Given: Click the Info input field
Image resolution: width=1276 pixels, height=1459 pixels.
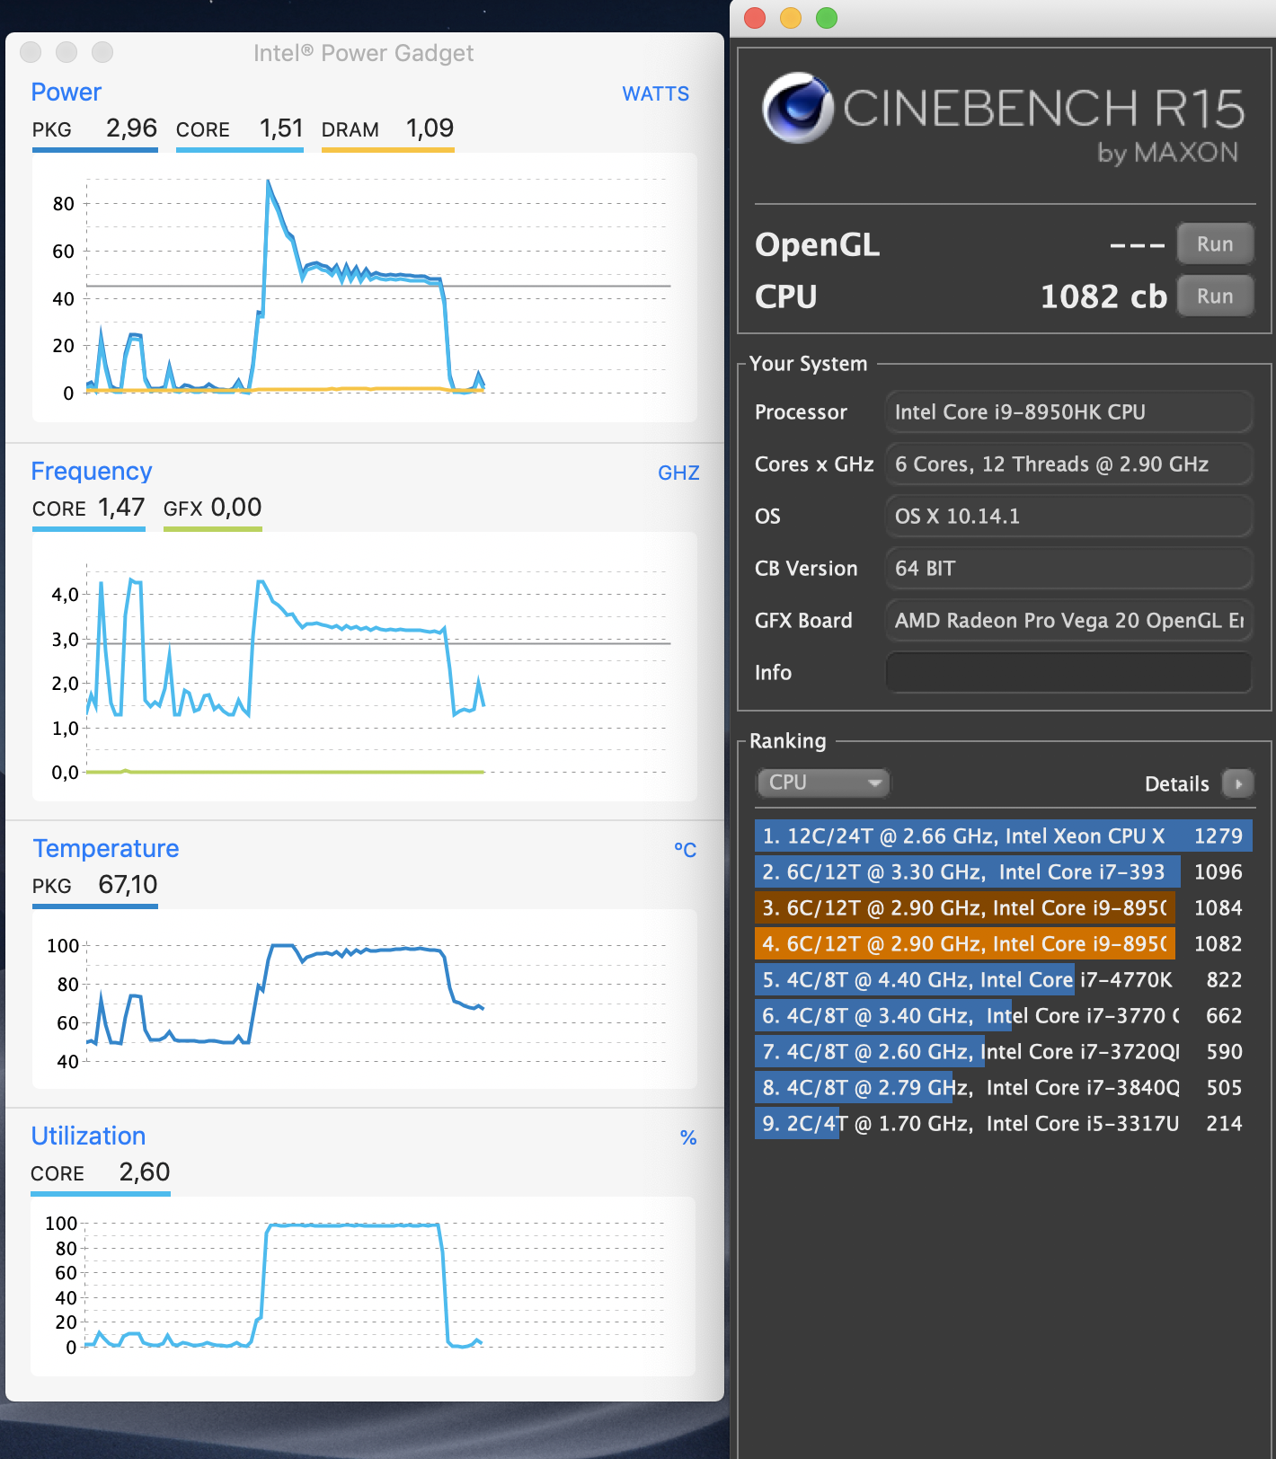Looking at the screenshot, I should [x=1068, y=672].
